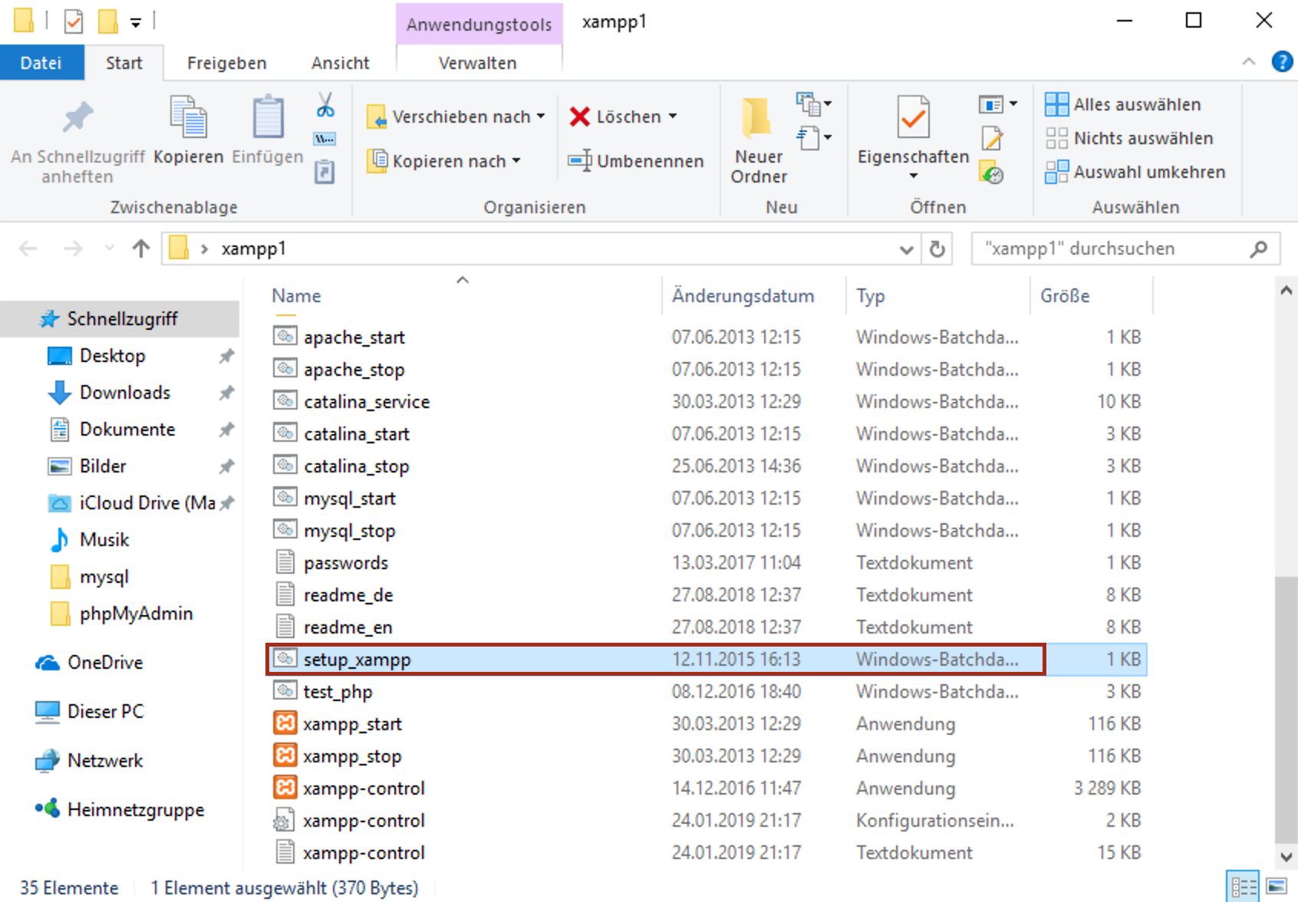
Task: Click the vertical scrollbar down arrow
Action: [1286, 856]
